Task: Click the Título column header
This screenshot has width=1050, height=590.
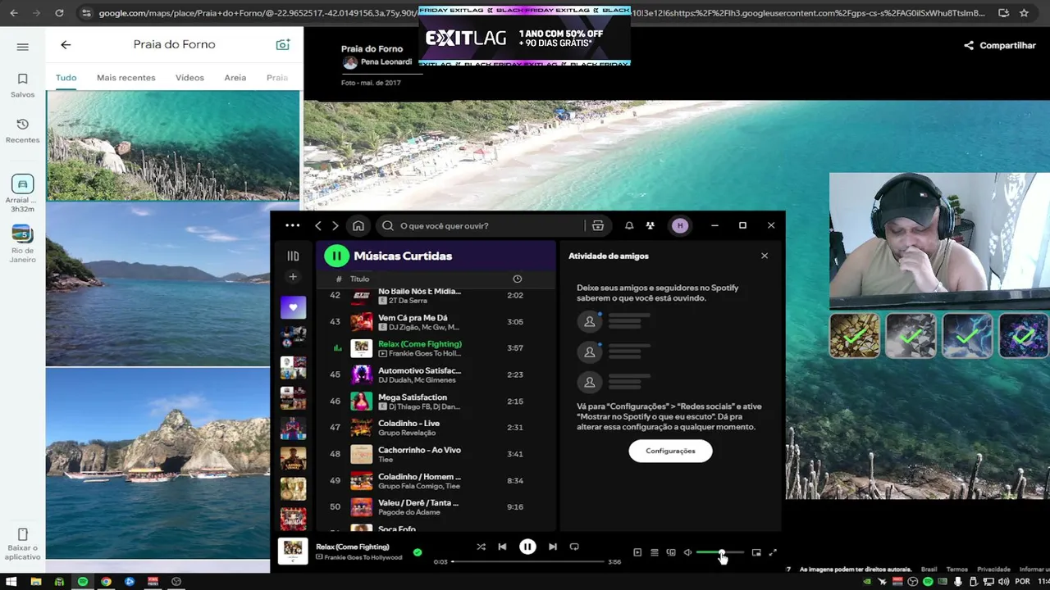Action: 360,279
